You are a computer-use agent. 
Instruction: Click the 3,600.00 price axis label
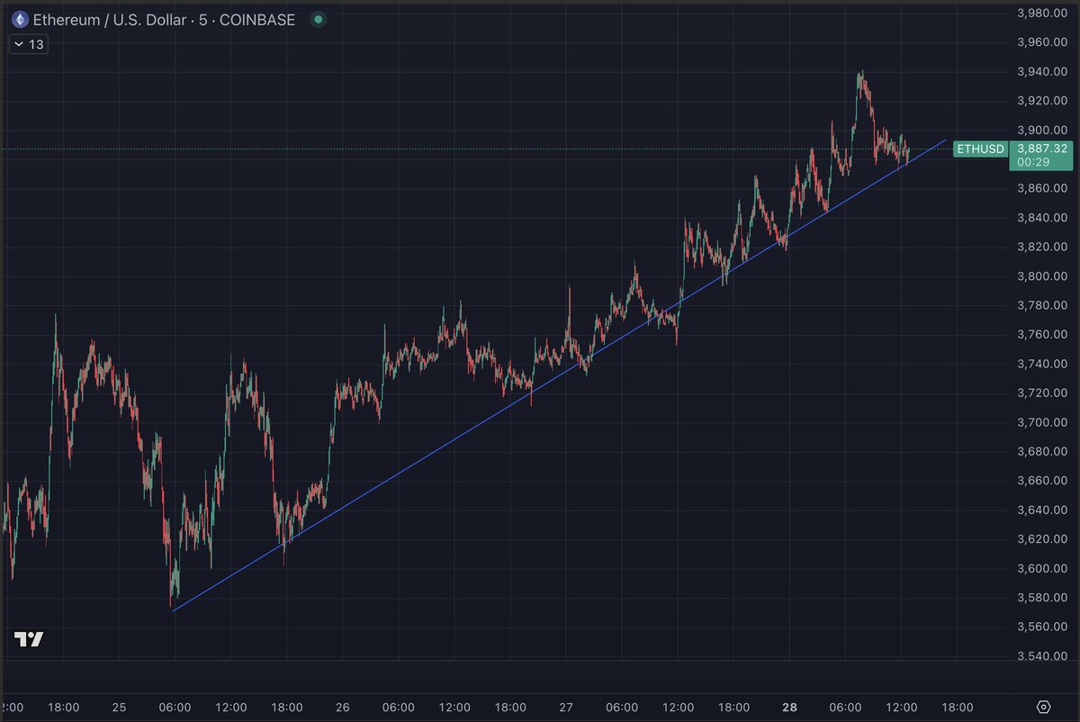[x=1042, y=568]
